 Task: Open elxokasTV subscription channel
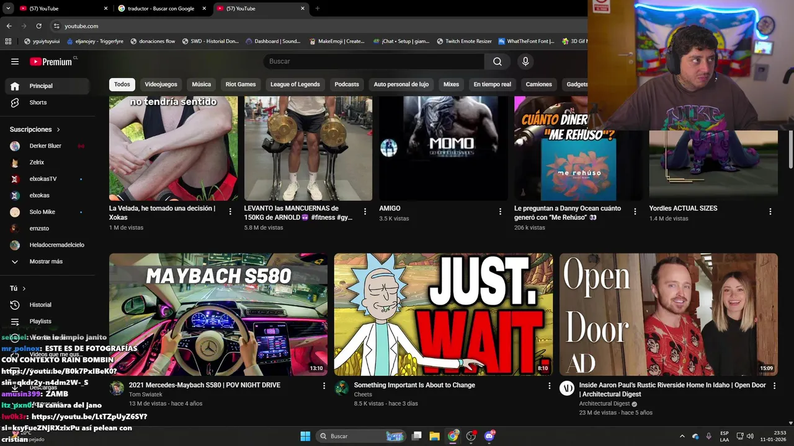click(47, 179)
